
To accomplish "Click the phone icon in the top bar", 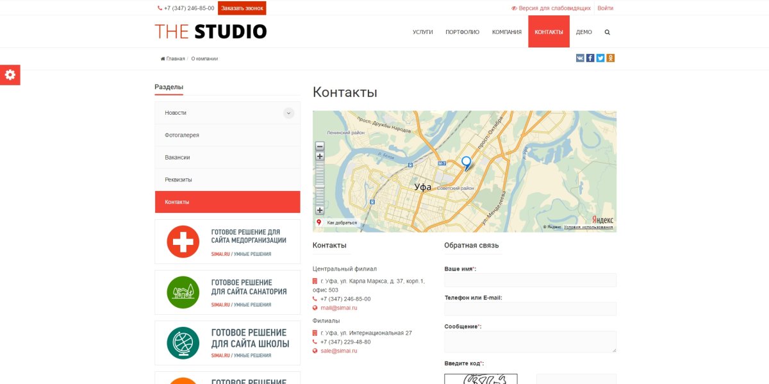I will (x=159, y=8).
